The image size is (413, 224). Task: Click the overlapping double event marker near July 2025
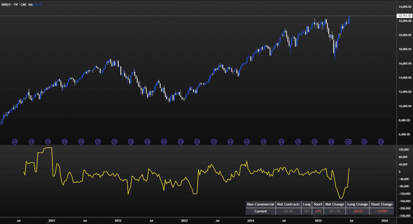pos(349,142)
